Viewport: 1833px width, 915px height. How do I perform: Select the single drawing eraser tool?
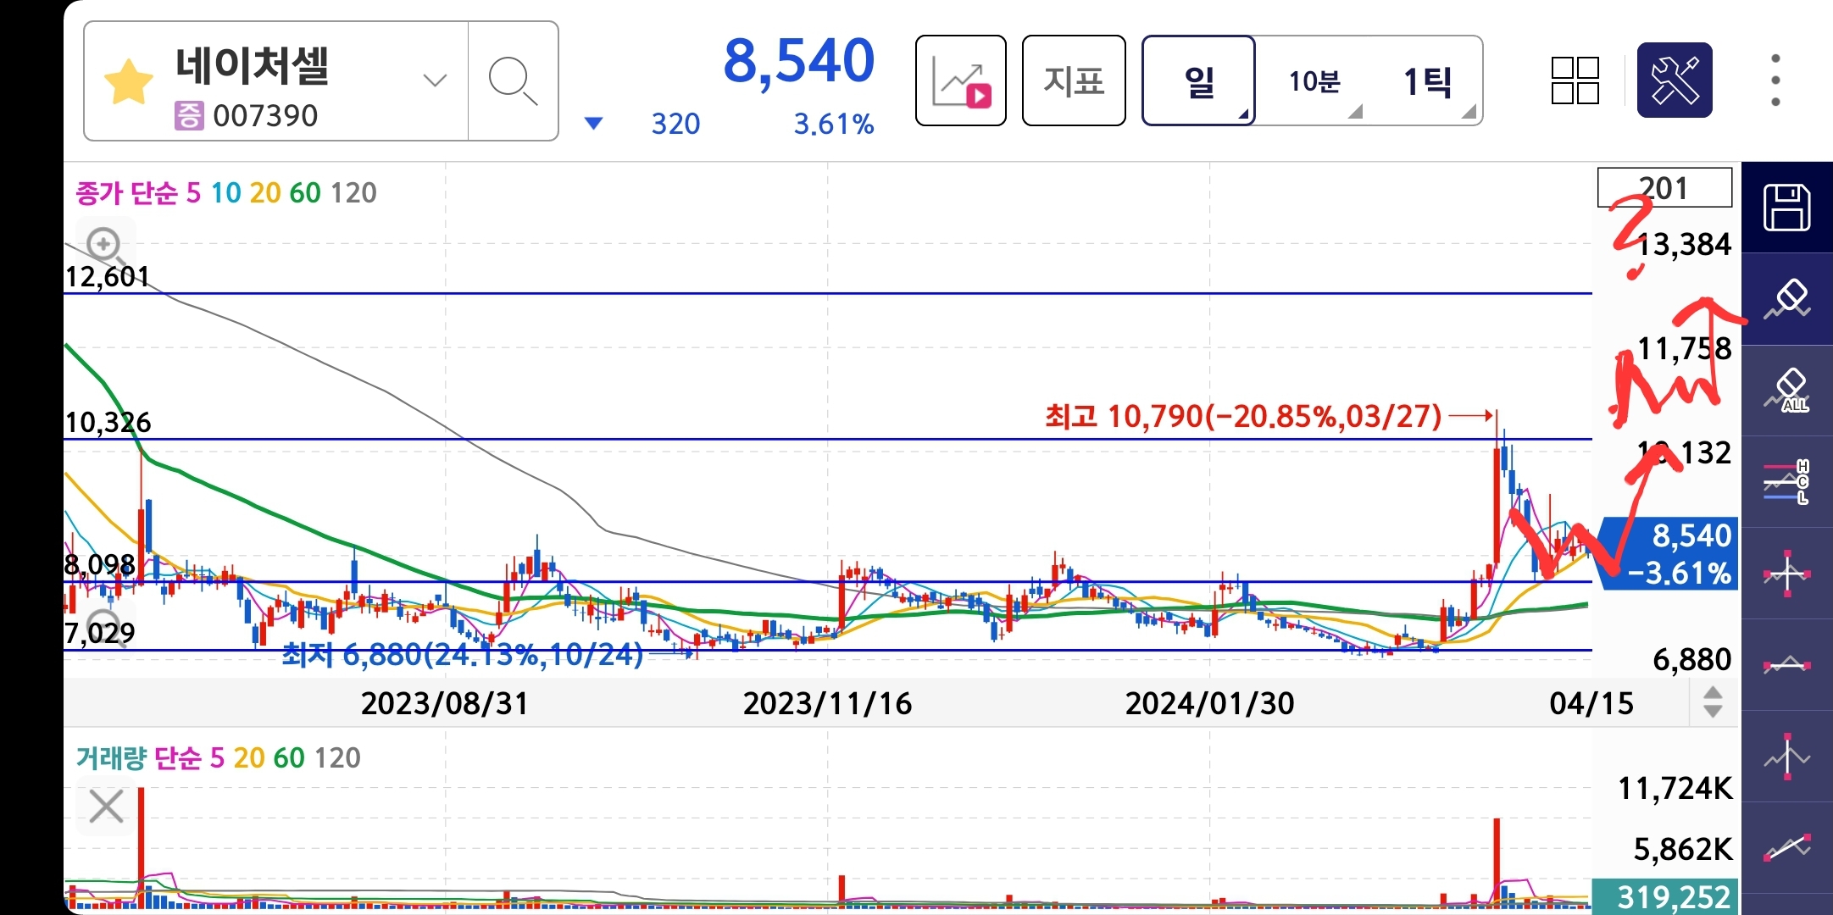click(x=1786, y=299)
